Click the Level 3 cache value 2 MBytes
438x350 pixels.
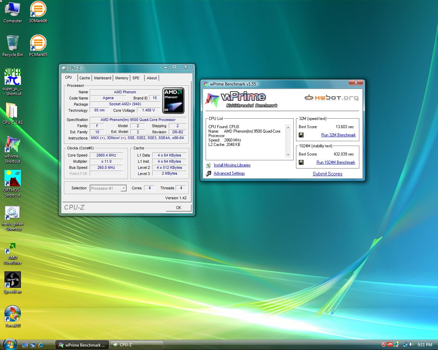click(169, 174)
